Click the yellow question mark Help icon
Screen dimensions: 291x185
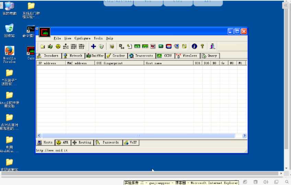(x=202, y=46)
